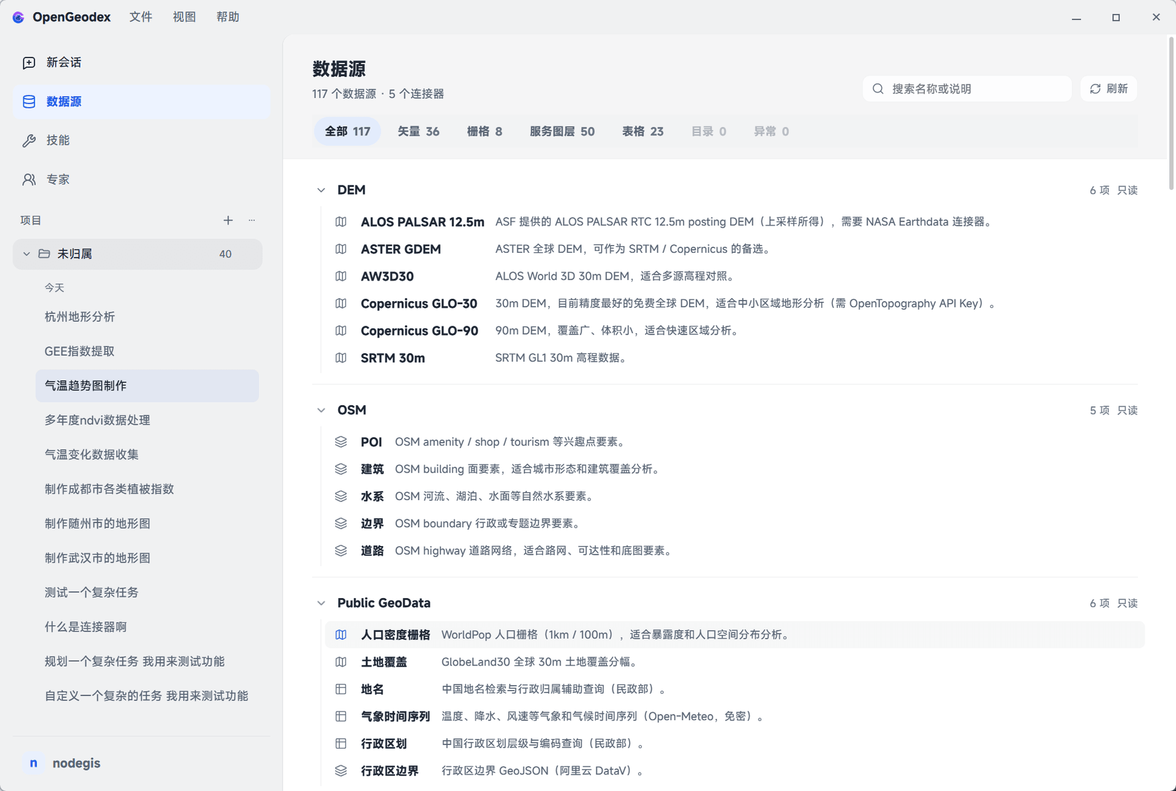Open the 测试一个复杂任务 session
The height and width of the screenshot is (791, 1176).
point(147,593)
